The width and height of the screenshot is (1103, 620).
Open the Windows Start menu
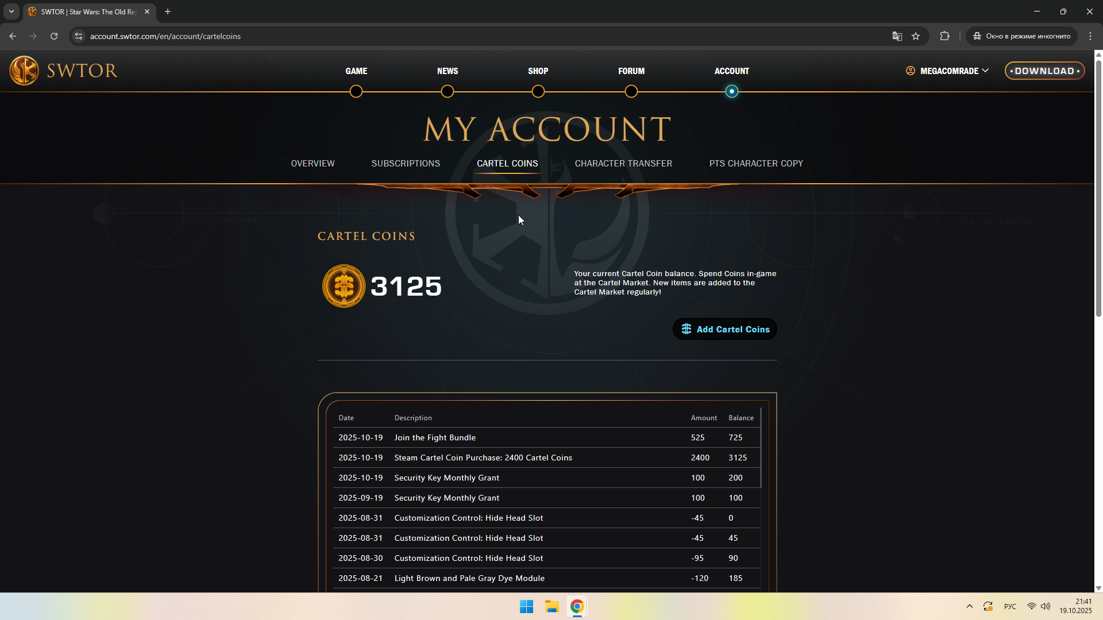(526, 606)
